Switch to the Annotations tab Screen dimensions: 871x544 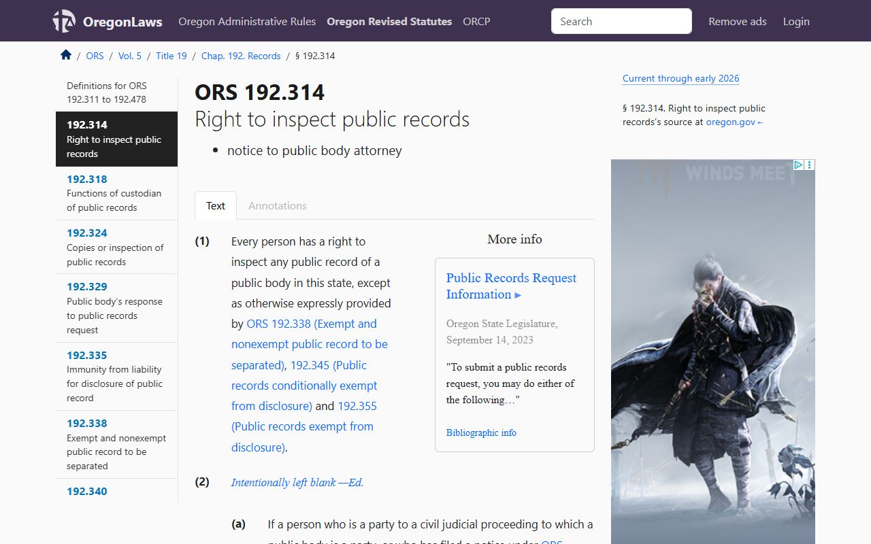pos(278,205)
